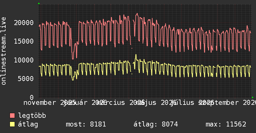The height and width of the screenshot is (133, 256).
Task: Click the 5000 y-axis label
Action: pos(26,79)
